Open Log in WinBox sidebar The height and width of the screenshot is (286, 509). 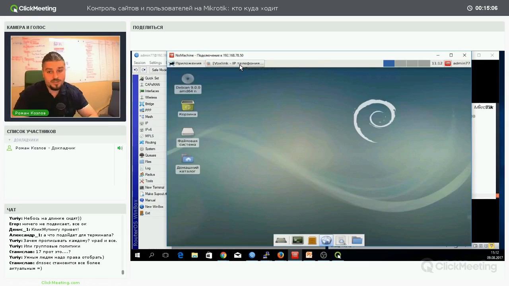148,168
